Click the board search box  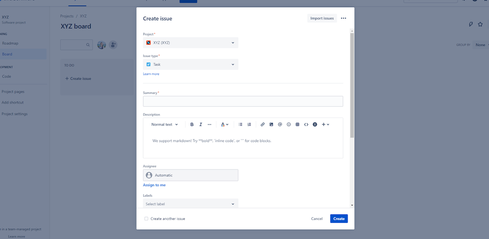tap(76, 45)
